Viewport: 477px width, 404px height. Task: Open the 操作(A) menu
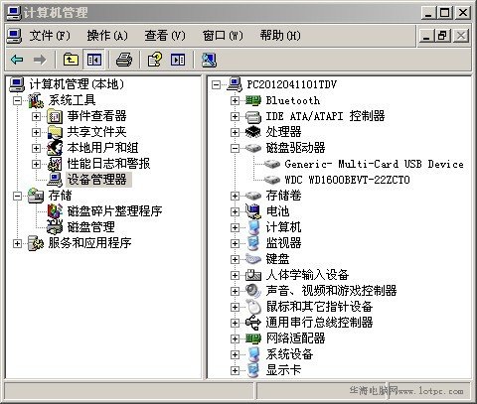[x=107, y=36]
